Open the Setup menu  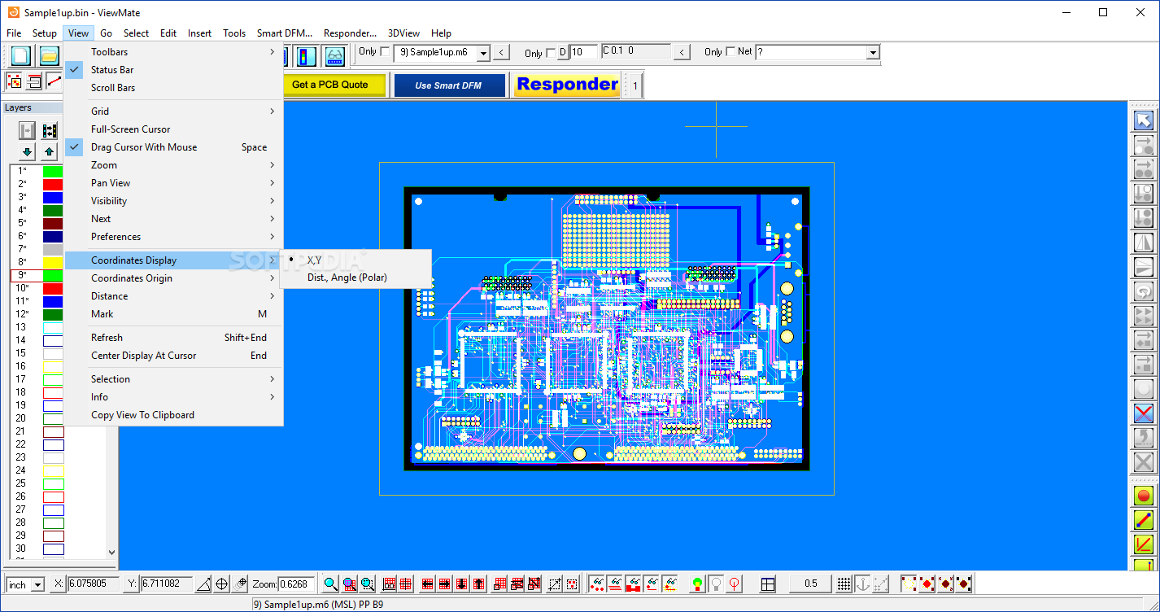pos(45,33)
